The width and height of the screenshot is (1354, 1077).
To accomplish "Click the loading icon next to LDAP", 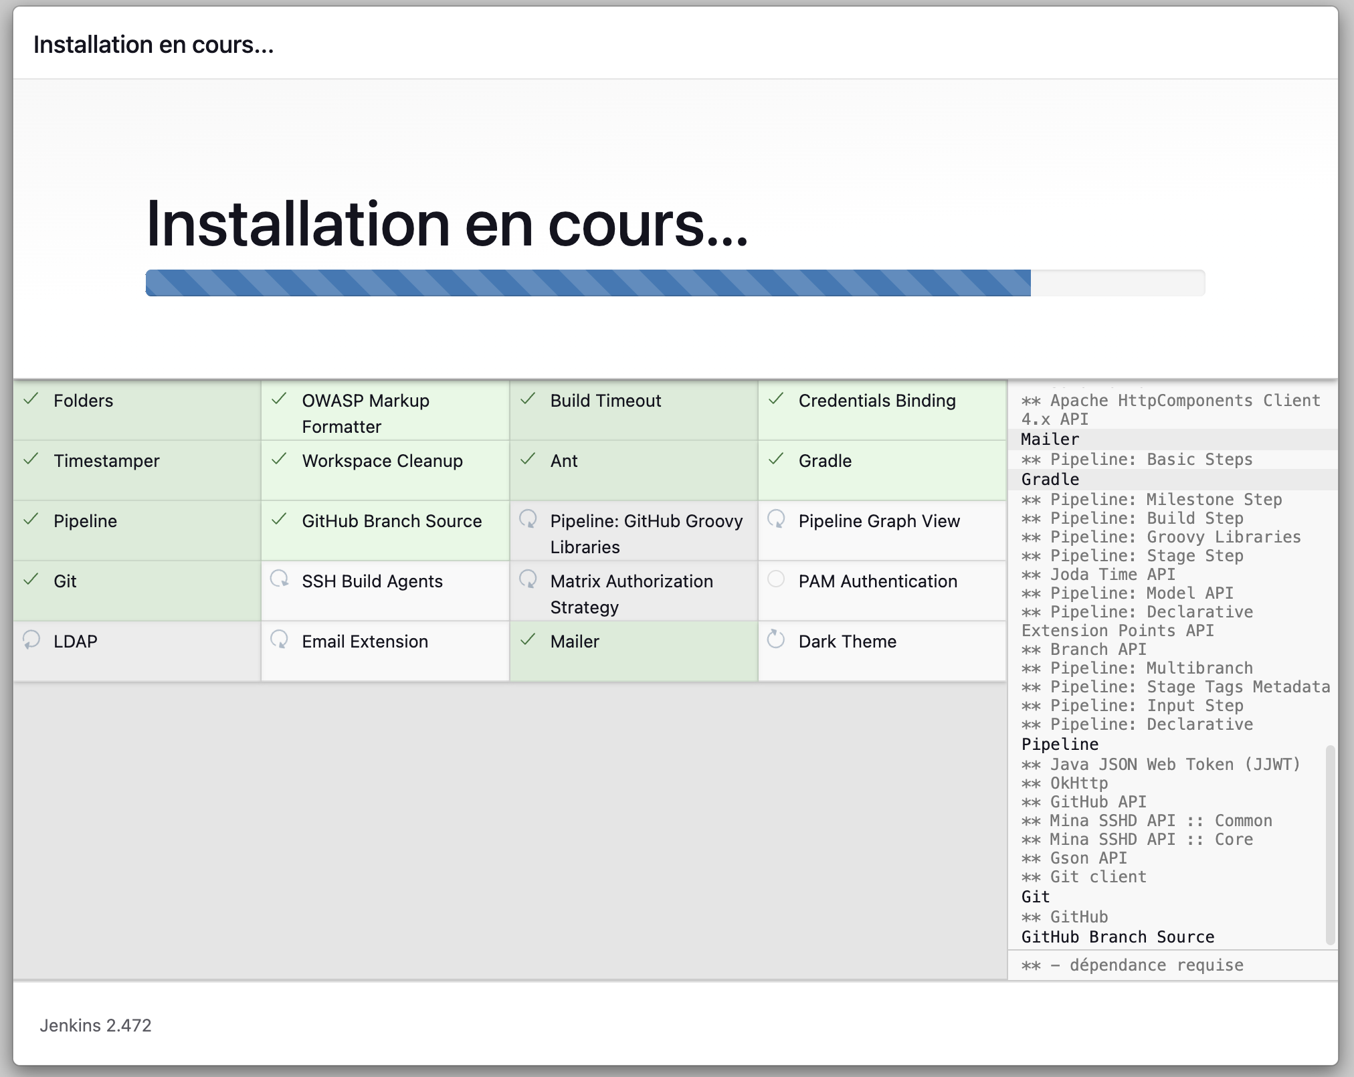I will pos(31,640).
